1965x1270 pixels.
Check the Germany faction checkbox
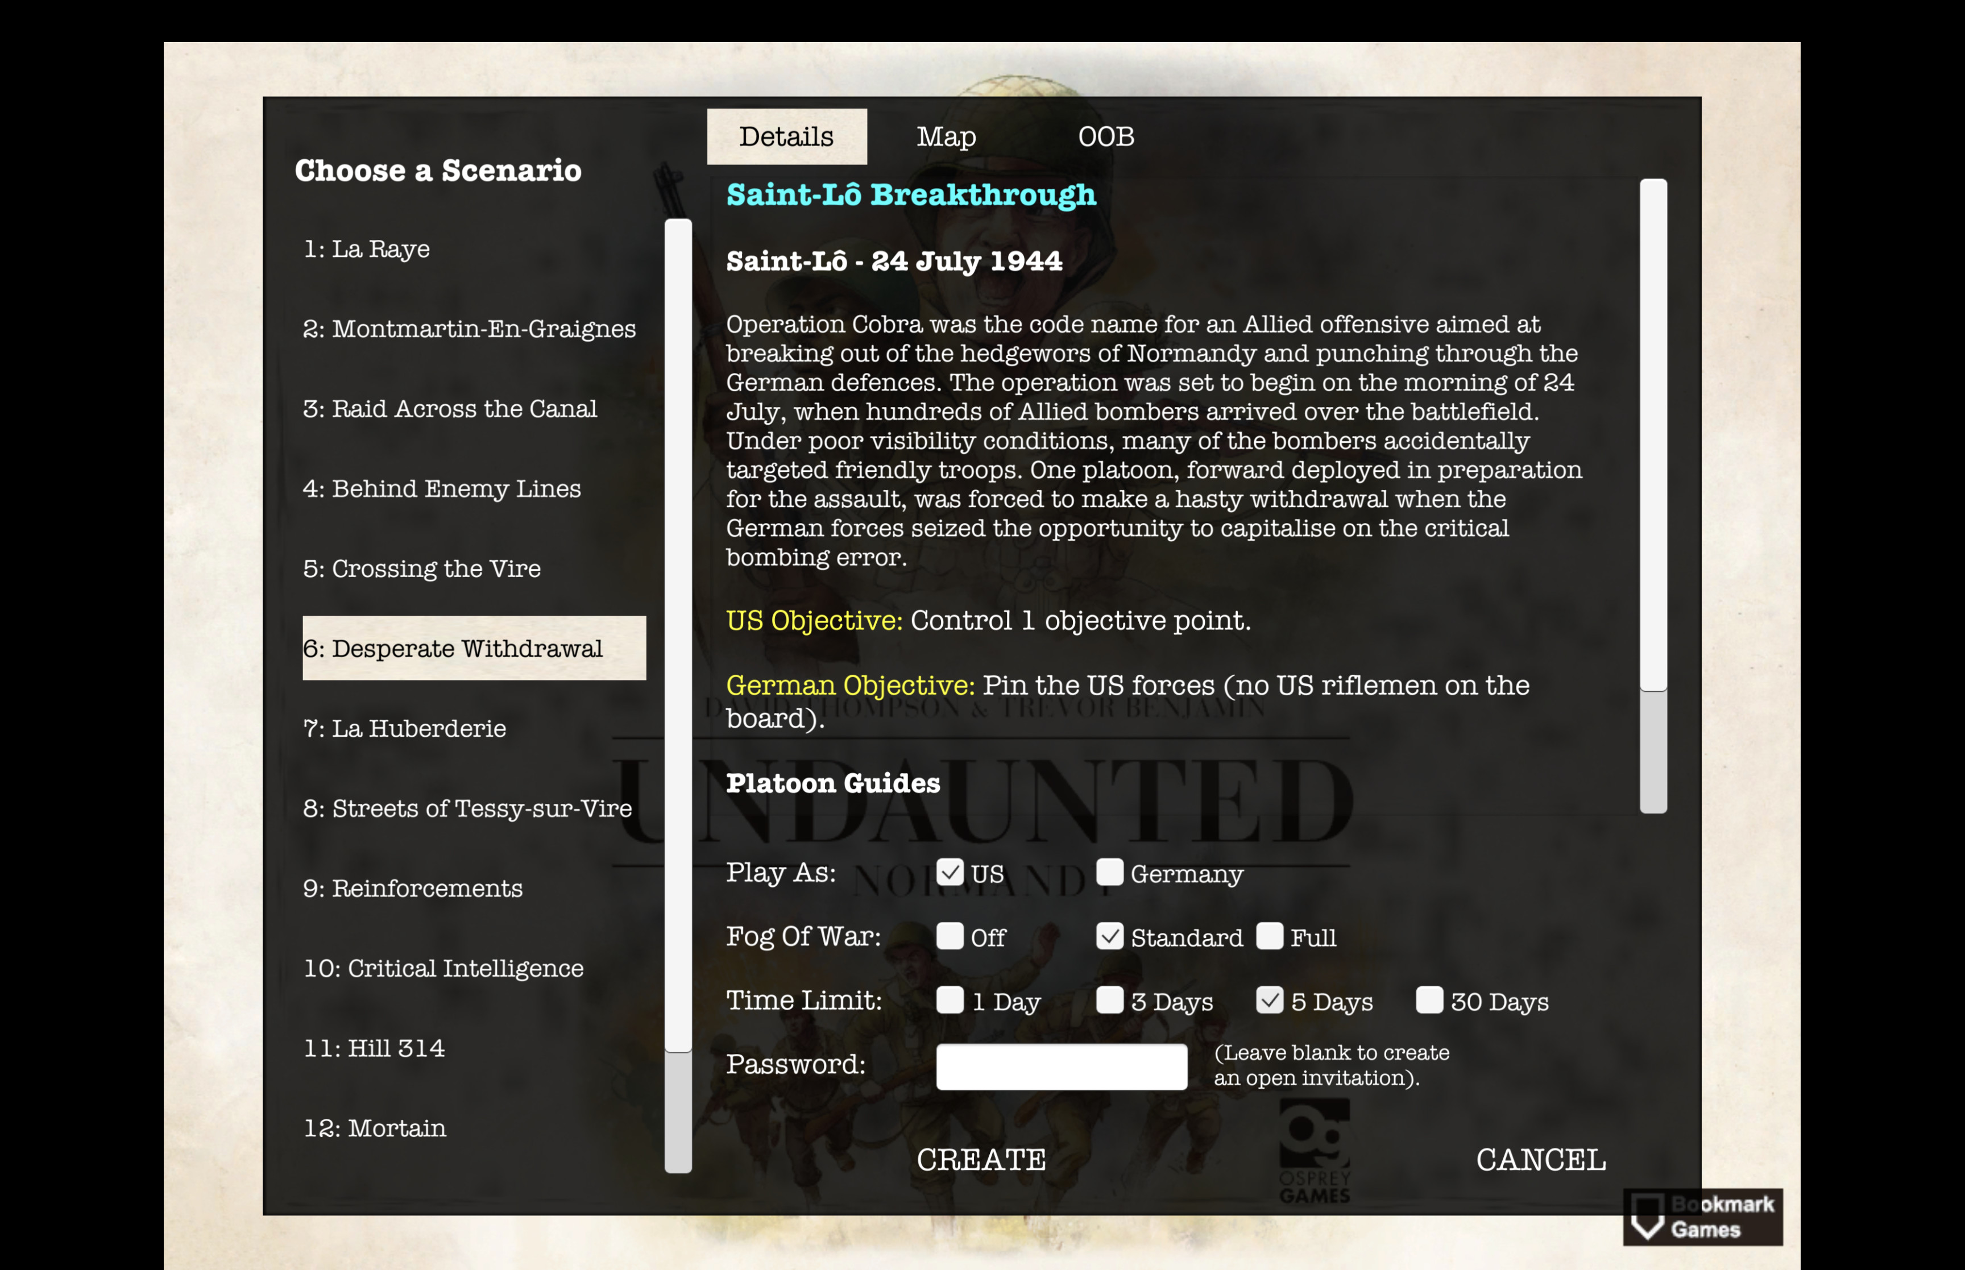coord(1110,873)
